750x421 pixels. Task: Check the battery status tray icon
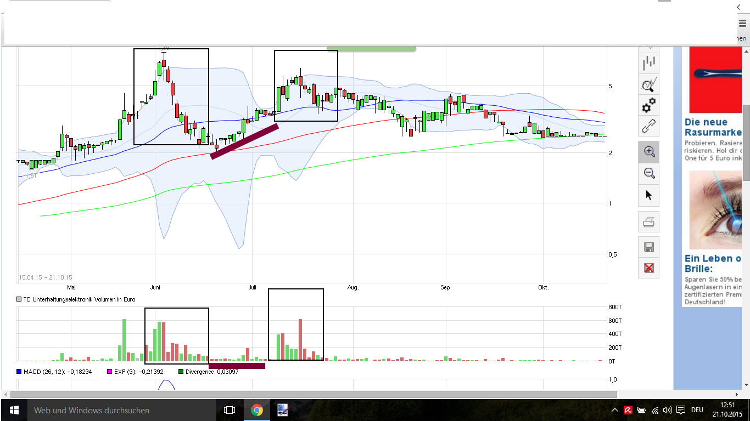(641, 410)
